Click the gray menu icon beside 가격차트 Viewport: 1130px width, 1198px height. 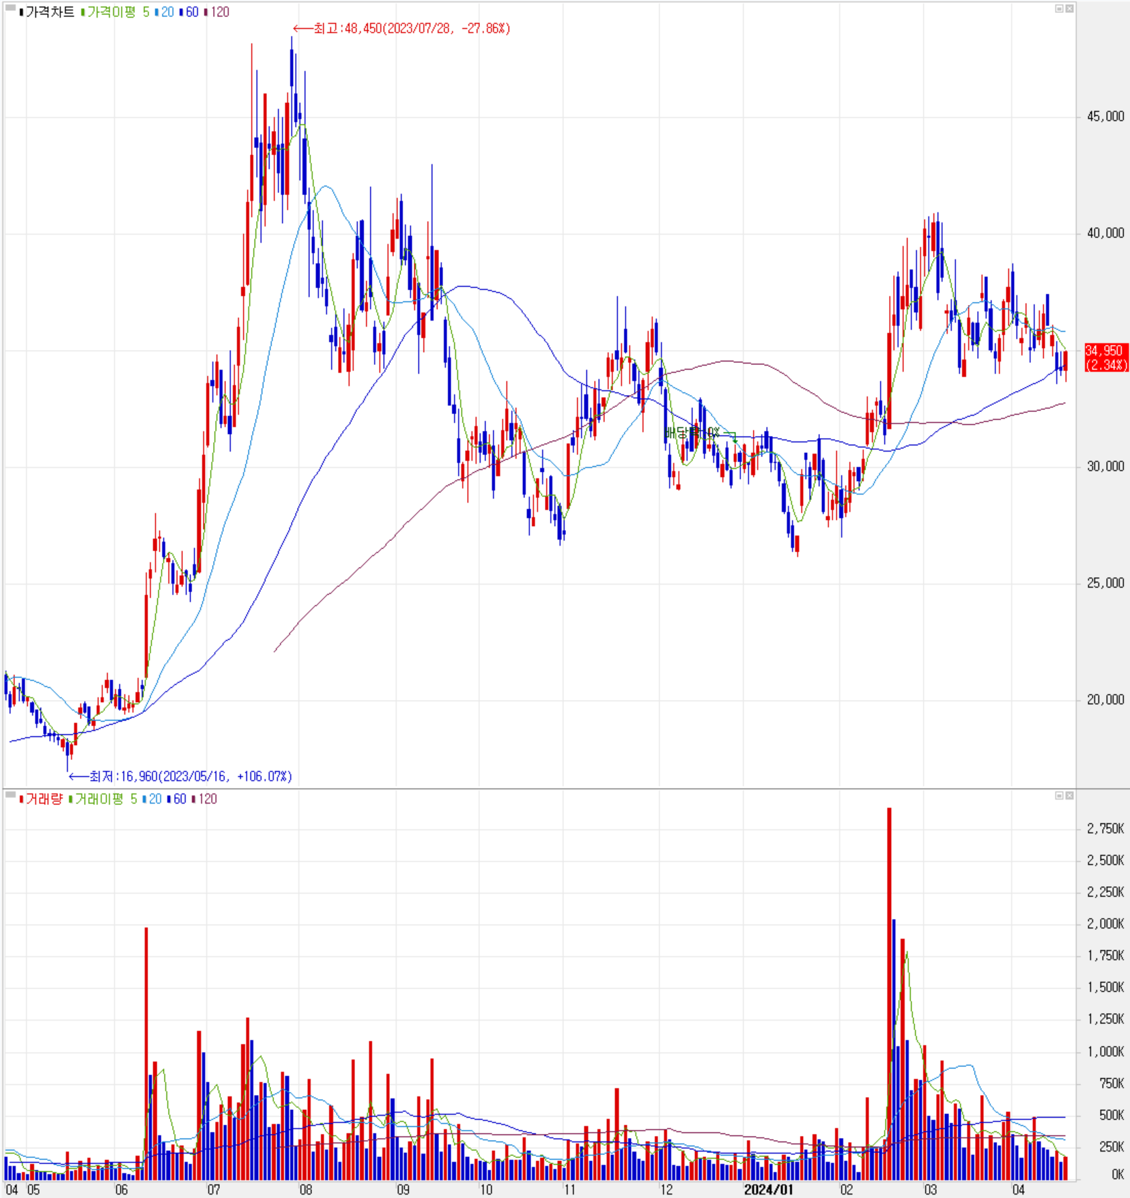tap(10, 9)
